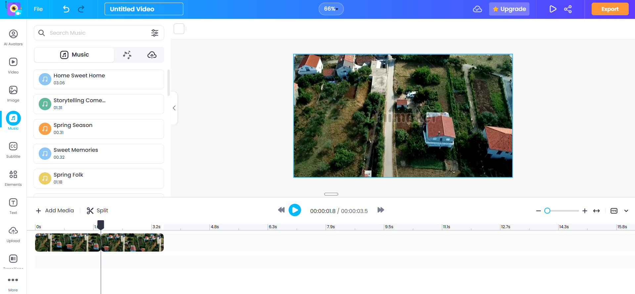Screen dimensions: 635x294
Task: Select the Spring Season music track
Action: pos(99,129)
